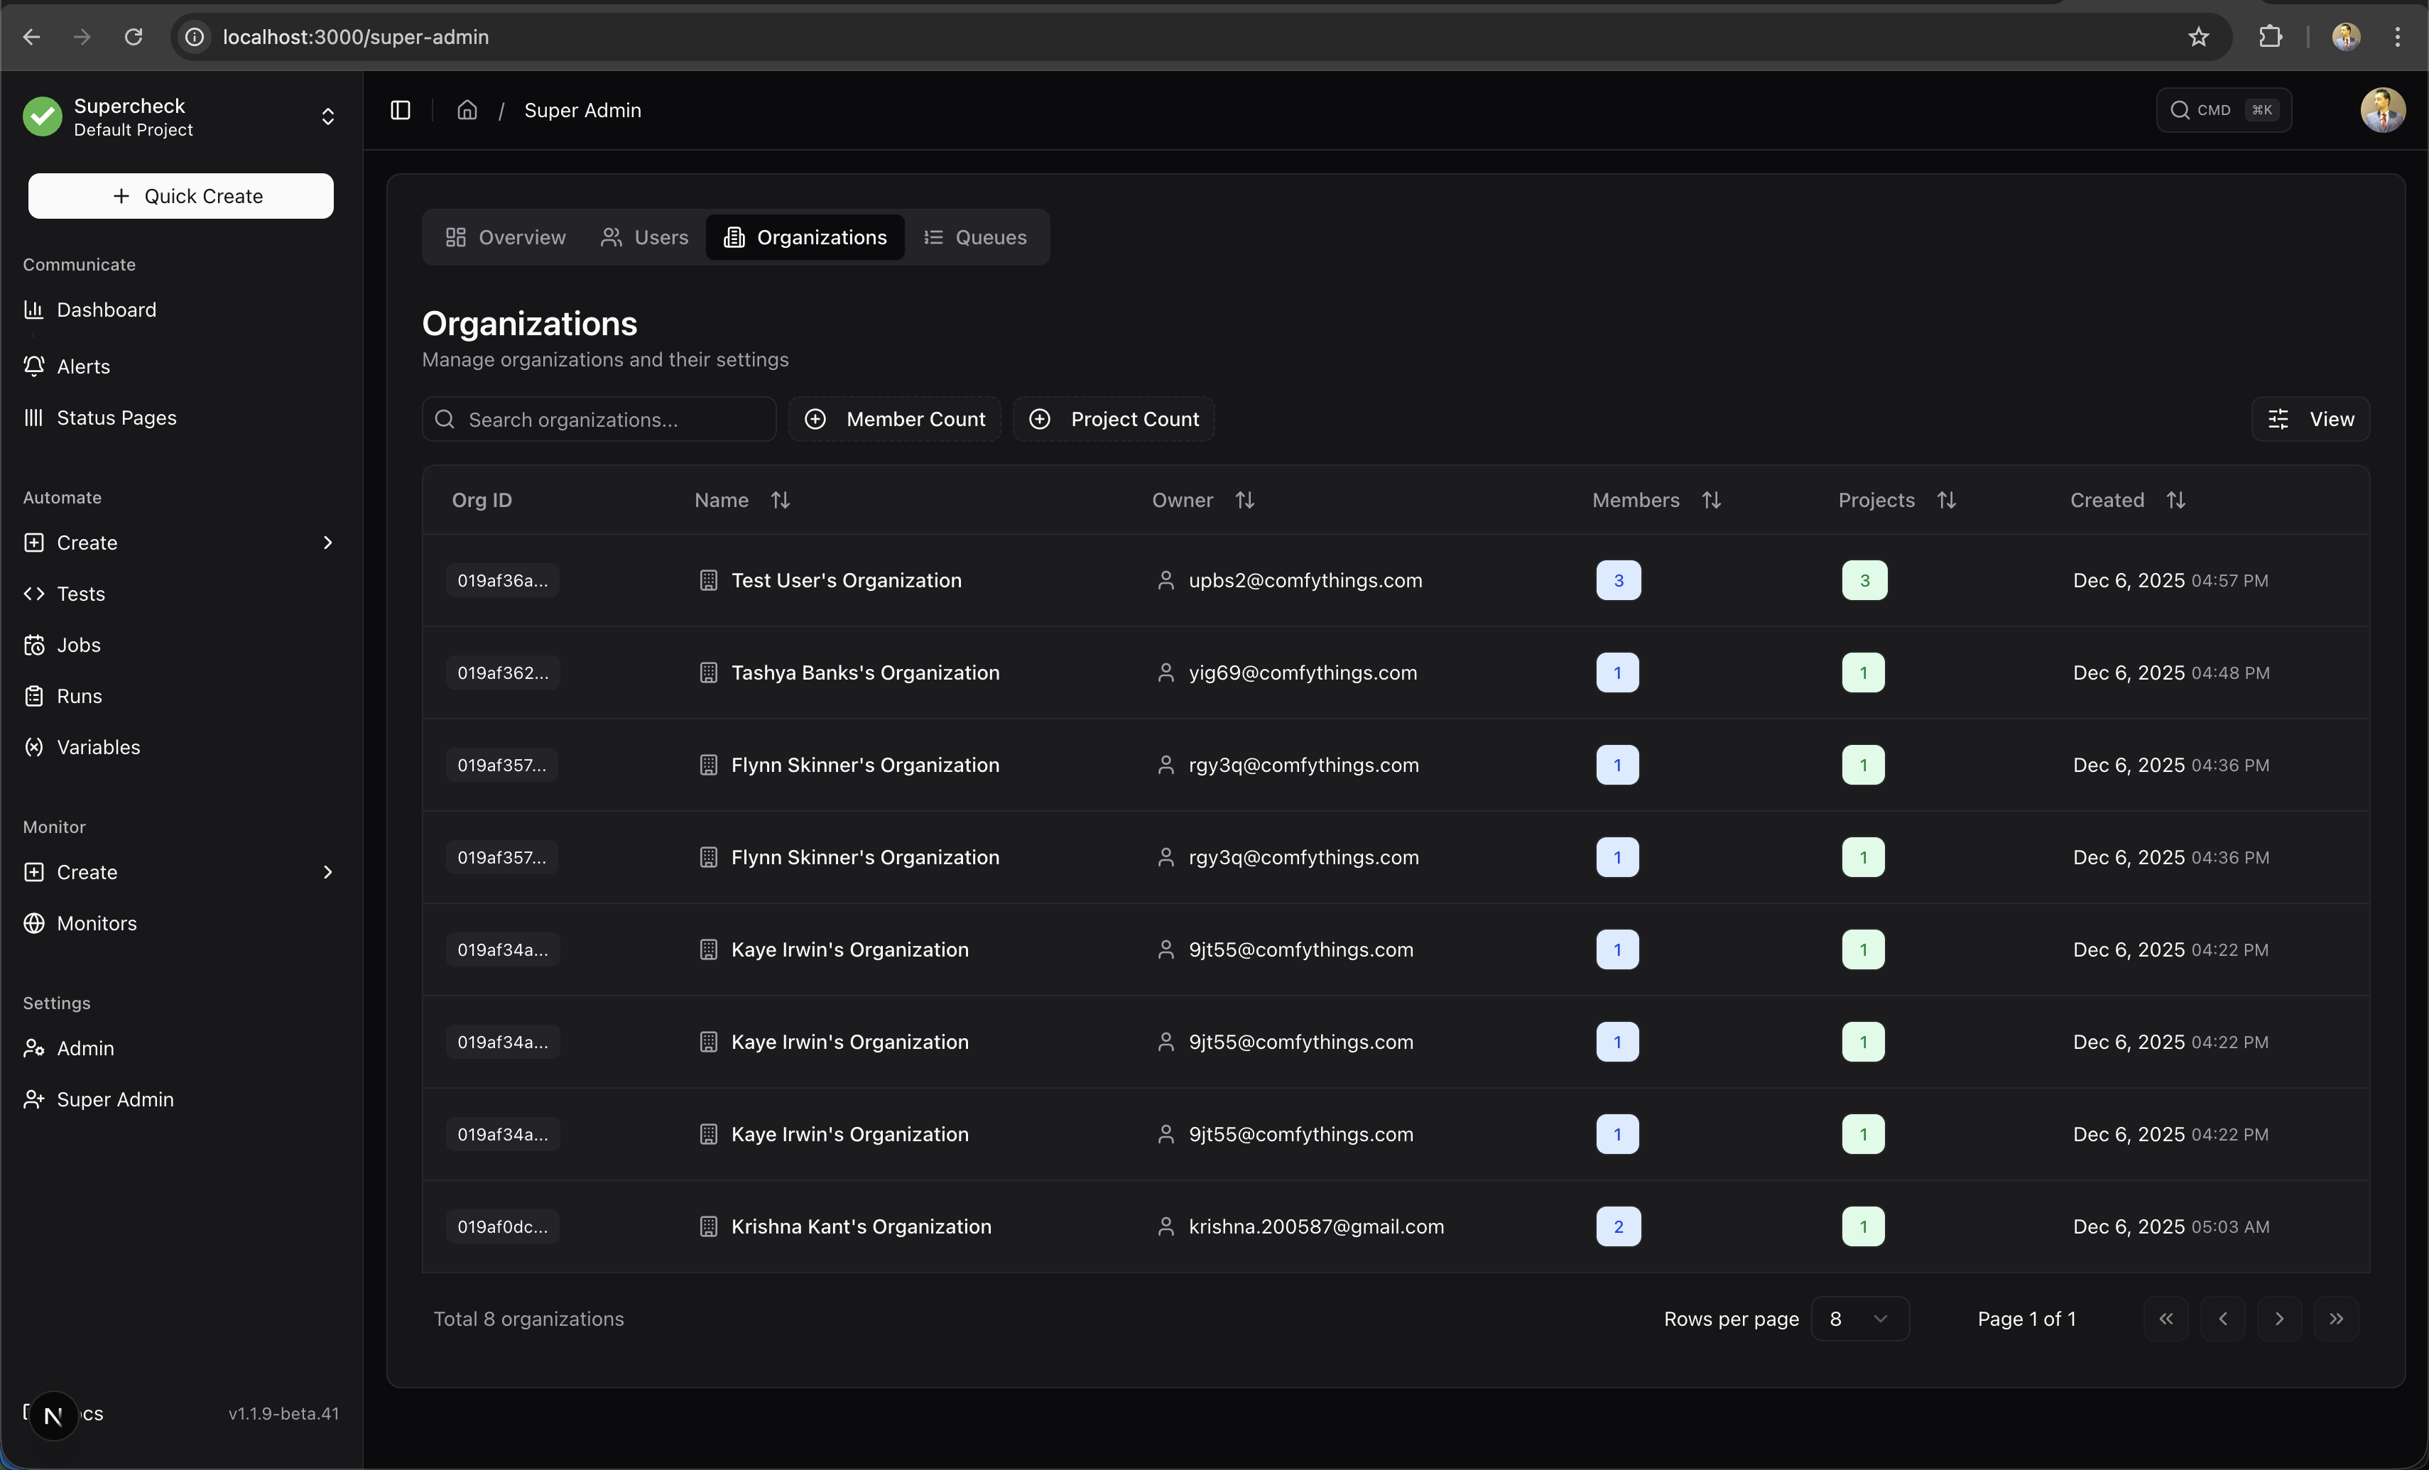Bookmark this page with star icon
This screenshot has width=2429, height=1470.
click(x=2198, y=36)
